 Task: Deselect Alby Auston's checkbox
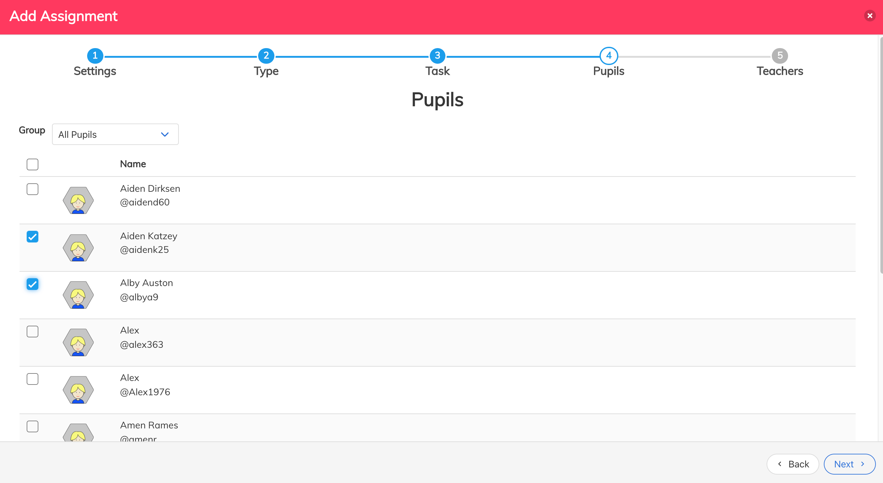pos(33,284)
